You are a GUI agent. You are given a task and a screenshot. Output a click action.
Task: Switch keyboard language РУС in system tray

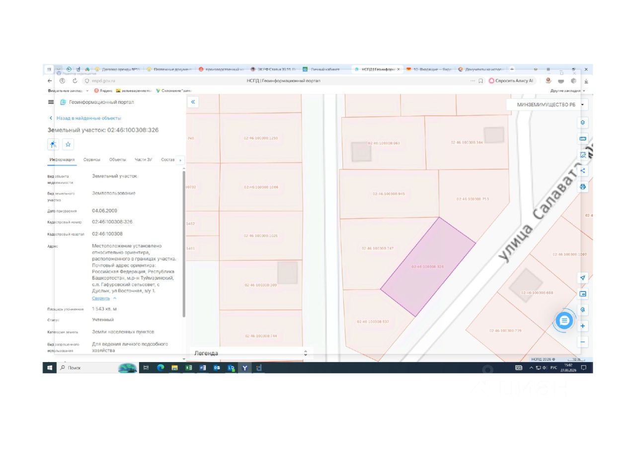pos(554,368)
